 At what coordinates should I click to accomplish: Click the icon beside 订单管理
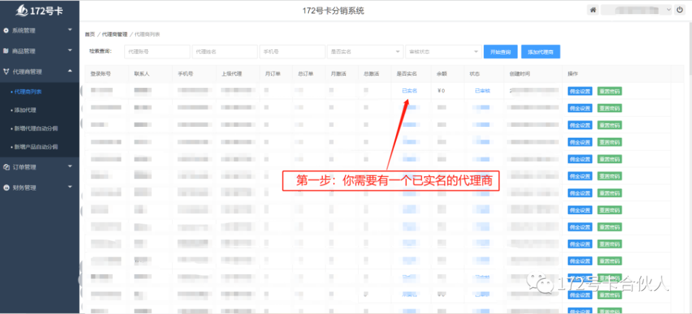5,167
